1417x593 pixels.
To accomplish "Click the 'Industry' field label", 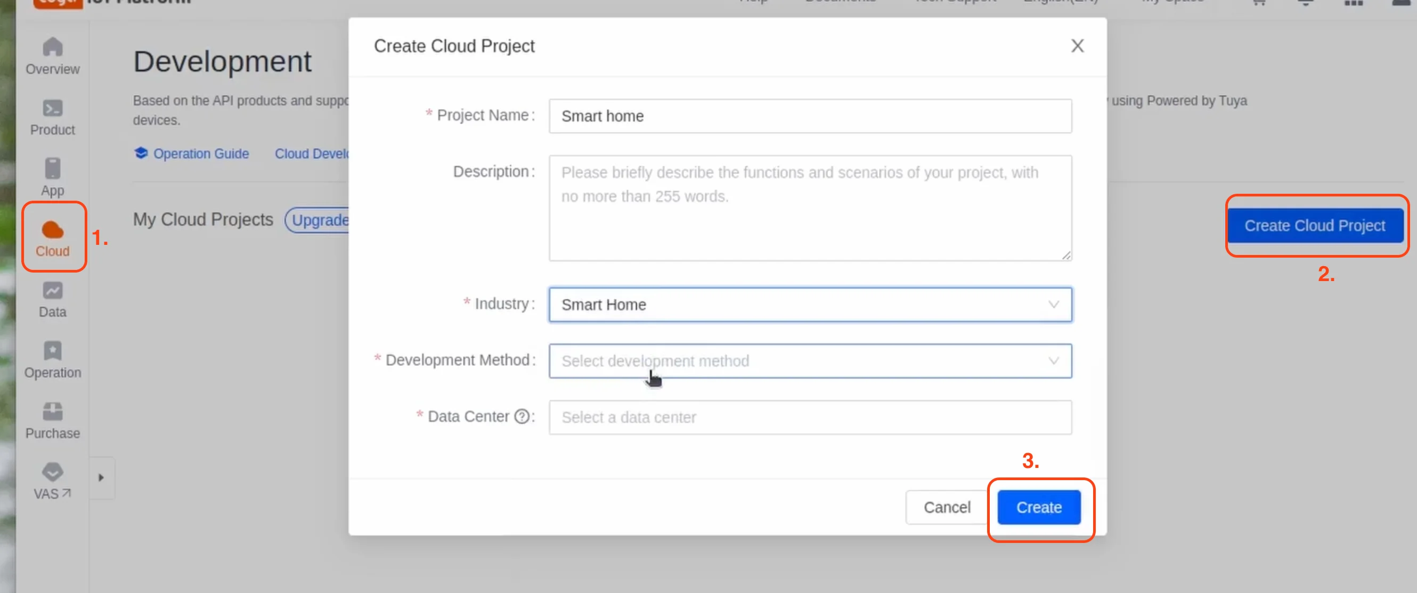I will coord(501,303).
